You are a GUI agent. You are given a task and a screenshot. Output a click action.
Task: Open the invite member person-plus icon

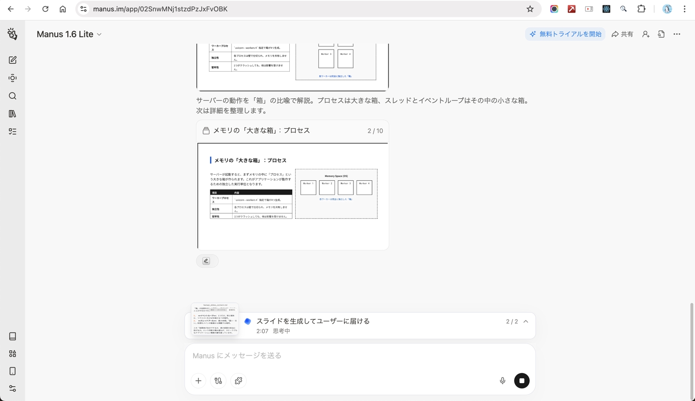645,34
